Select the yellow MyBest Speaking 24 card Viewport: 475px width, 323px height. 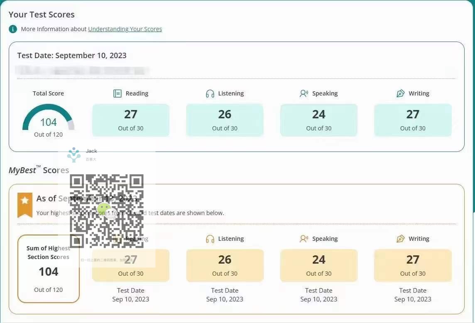pos(319,265)
